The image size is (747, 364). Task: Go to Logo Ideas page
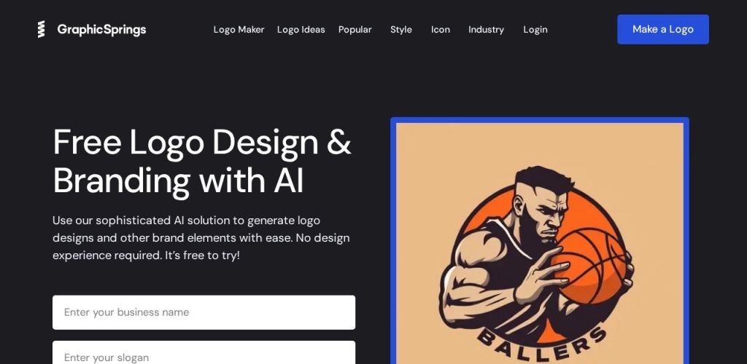pos(301,29)
